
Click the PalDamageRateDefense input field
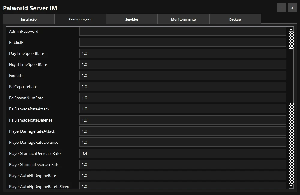182,120
